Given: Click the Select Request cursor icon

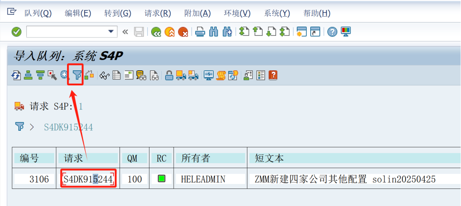Looking at the screenshot, I should click(x=52, y=75).
